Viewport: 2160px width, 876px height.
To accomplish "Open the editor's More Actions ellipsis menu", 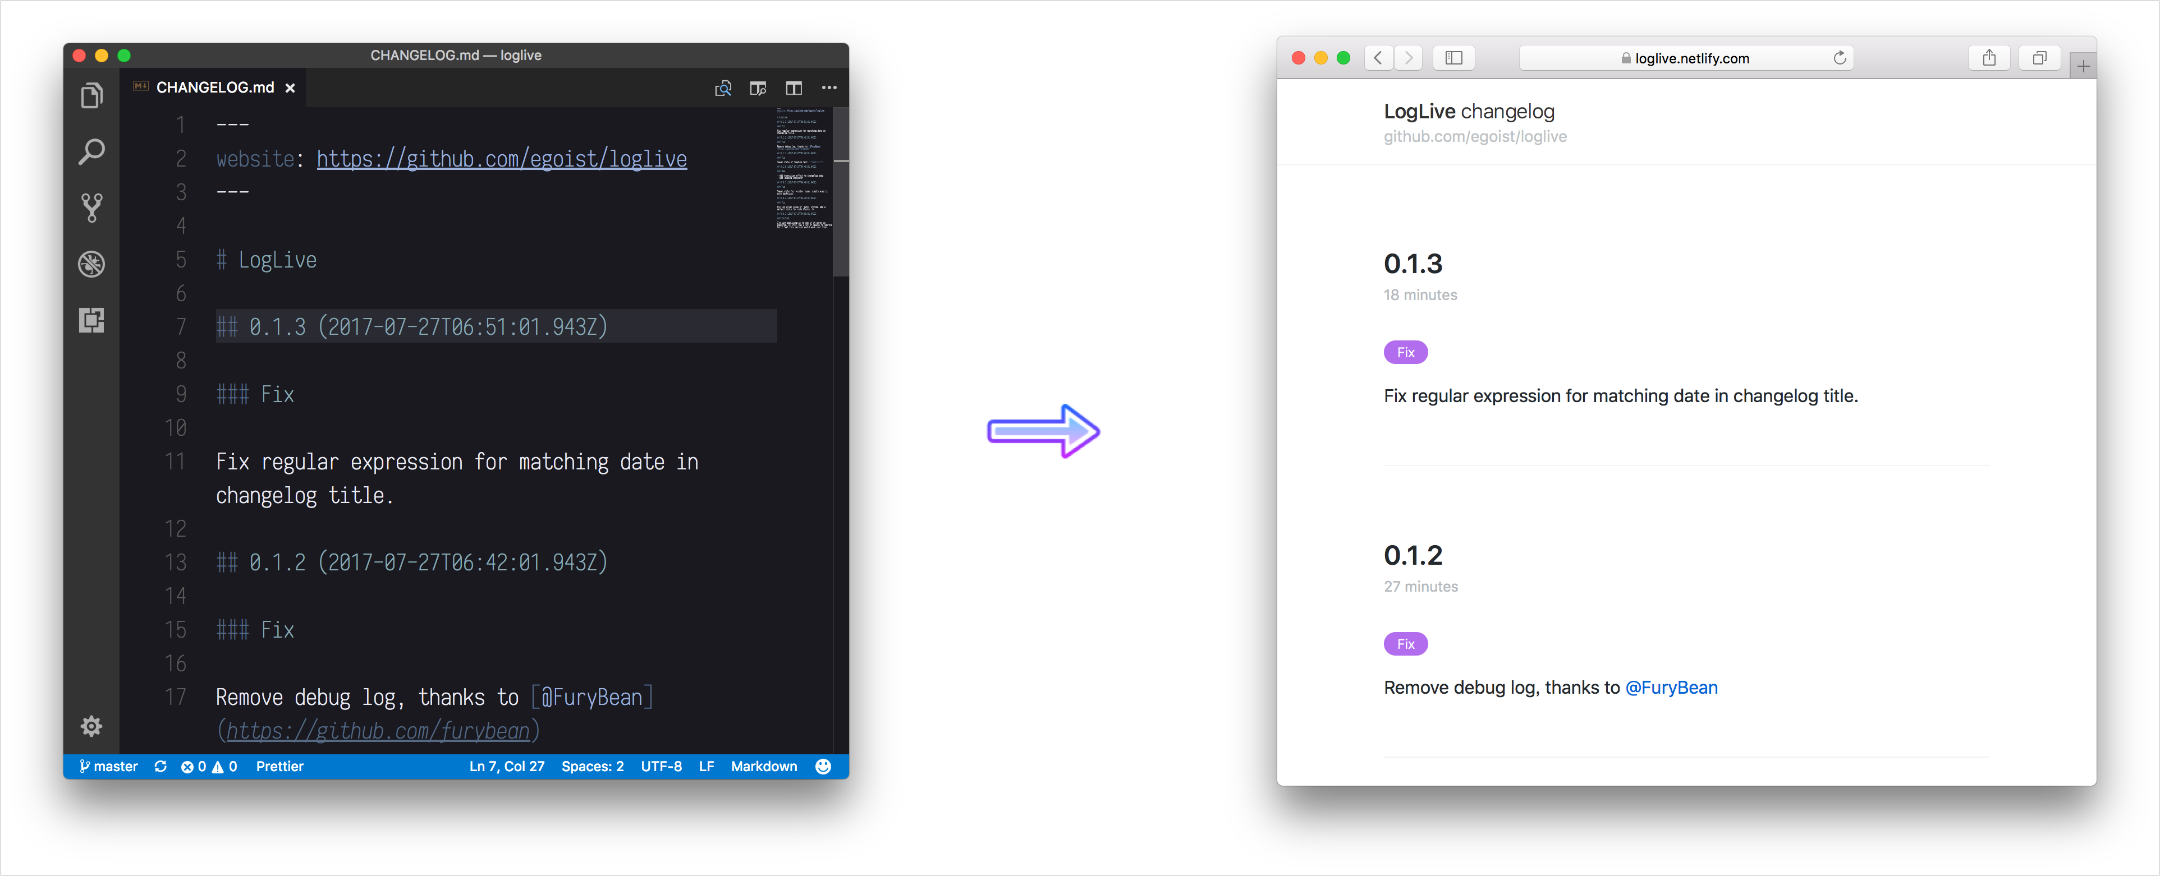I will pyautogui.click(x=828, y=88).
